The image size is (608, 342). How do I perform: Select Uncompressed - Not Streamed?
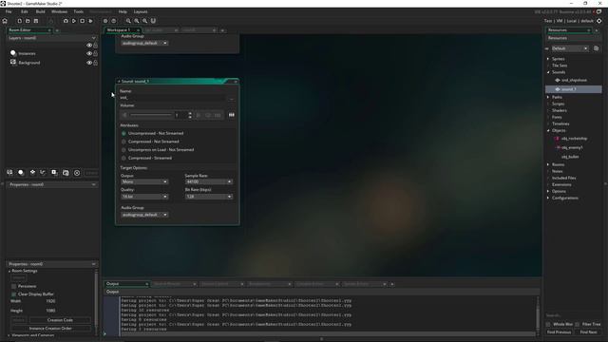(123, 133)
